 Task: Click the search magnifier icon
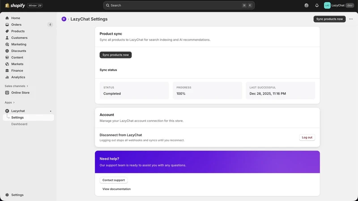coord(107,5)
